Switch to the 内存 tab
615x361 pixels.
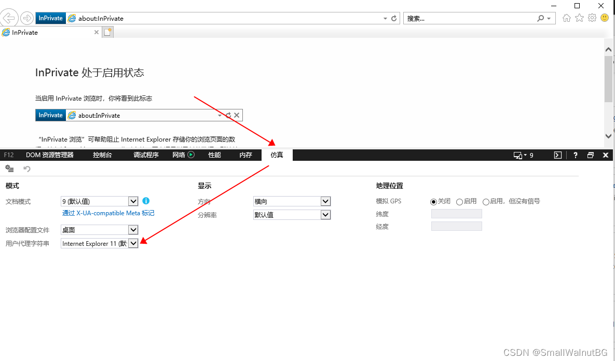pos(246,155)
